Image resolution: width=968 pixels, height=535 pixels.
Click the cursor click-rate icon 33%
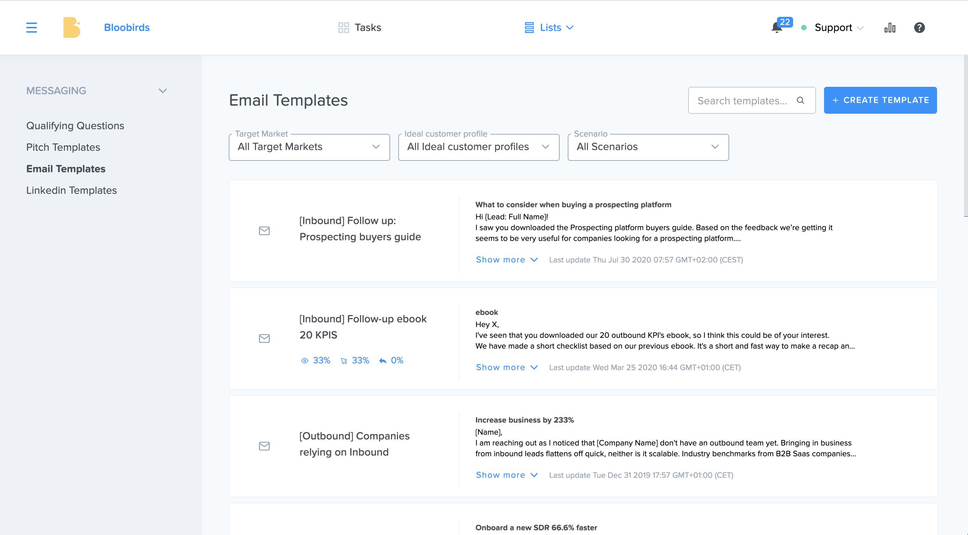click(x=344, y=361)
